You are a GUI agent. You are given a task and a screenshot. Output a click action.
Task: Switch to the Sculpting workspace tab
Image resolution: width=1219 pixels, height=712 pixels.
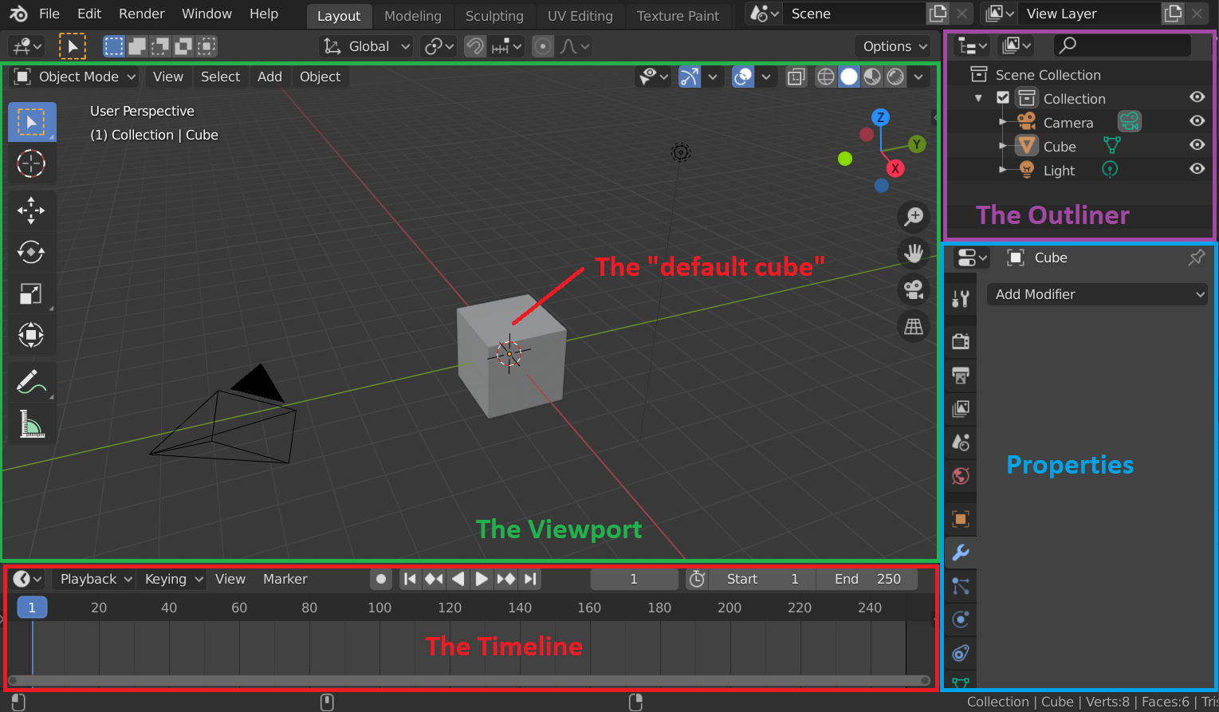494,15
